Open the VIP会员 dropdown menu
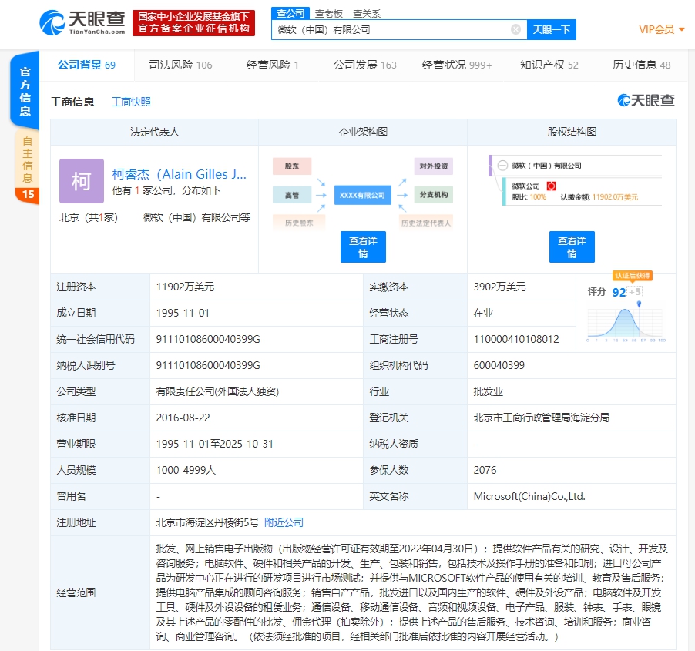 point(662,29)
